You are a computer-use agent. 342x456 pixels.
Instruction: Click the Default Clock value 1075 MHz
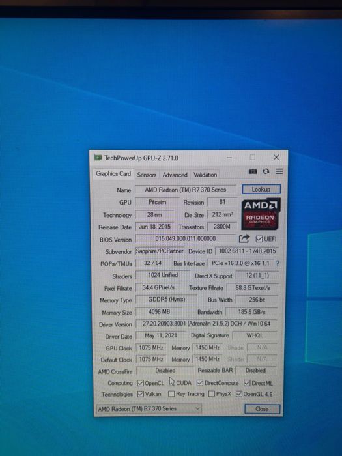click(x=151, y=359)
